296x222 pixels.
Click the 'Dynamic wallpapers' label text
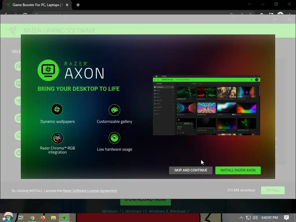coord(58,122)
